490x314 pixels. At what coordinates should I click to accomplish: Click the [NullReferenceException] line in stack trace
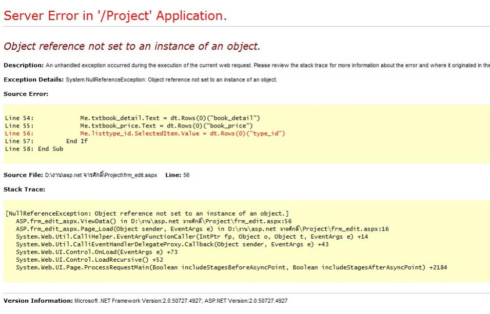coord(147,213)
